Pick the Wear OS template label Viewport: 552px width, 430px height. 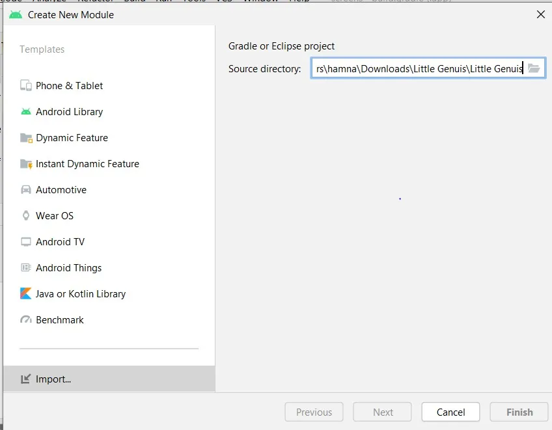click(55, 216)
